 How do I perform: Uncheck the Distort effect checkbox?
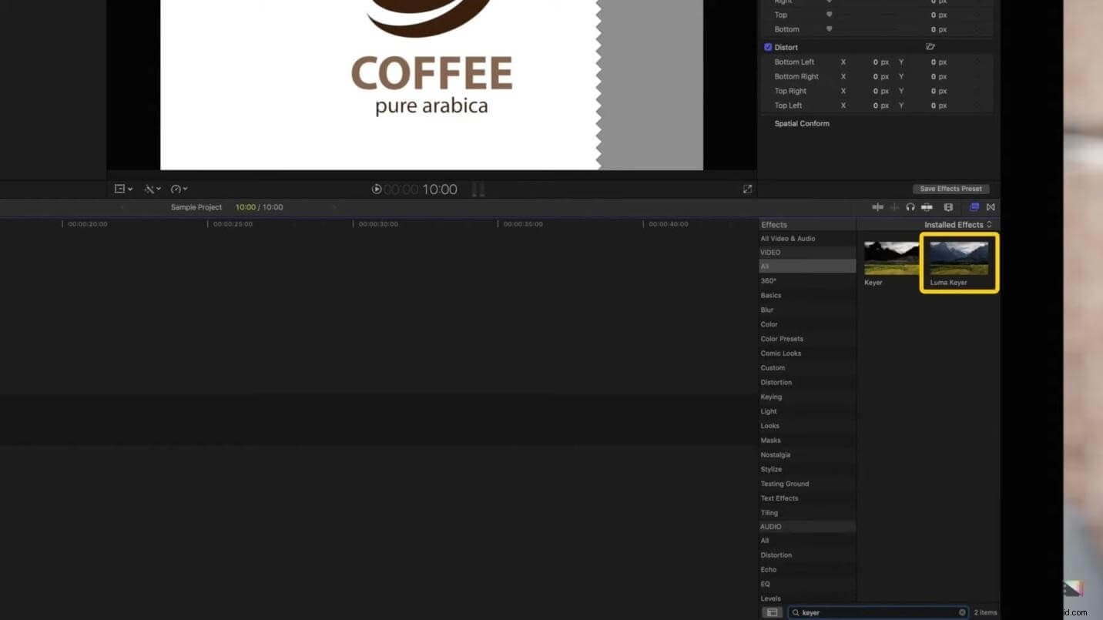768,47
